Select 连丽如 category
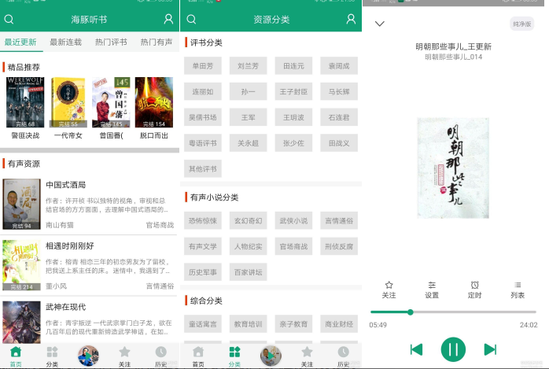Image resolution: width=549 pixels, height=369 pixels. click(203, 92)
